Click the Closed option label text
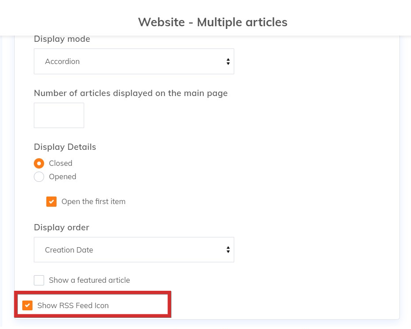The image size is (411, 329). tap(61, 163)
